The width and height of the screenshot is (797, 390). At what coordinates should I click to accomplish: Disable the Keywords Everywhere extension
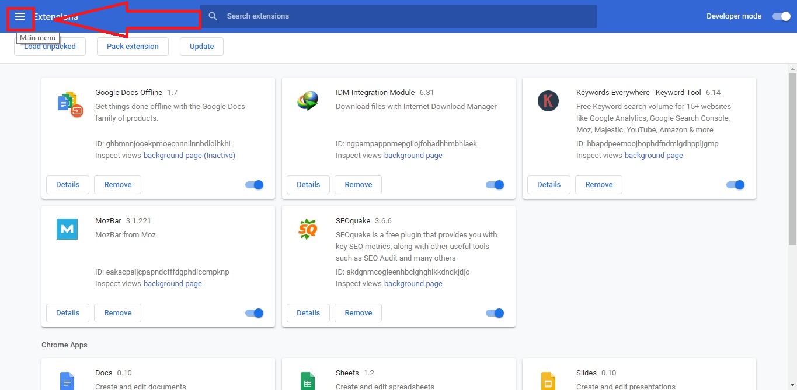(736, 185)
